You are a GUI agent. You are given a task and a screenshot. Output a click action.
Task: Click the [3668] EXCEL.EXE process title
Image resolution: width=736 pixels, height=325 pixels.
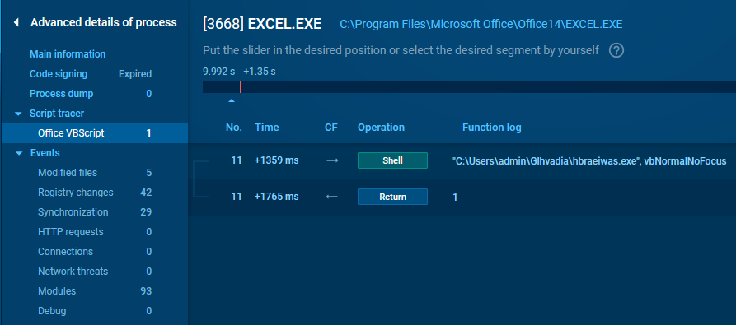pos(262,24)
